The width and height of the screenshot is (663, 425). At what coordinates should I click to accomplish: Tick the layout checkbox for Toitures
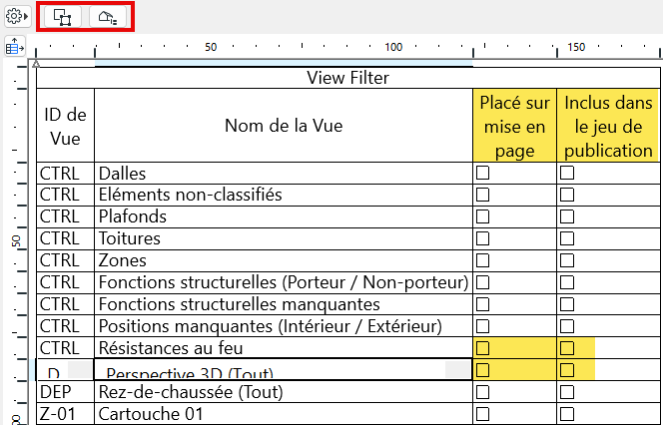point(482,238)
